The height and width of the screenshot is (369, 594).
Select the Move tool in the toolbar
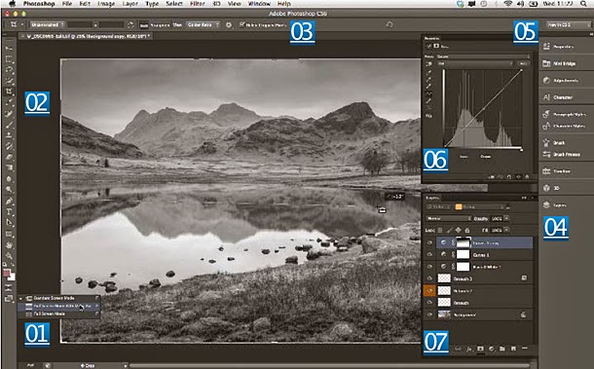pyautogui.click(x=9, y=48)
